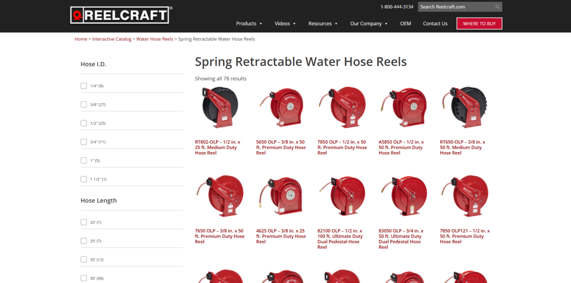The height and width of the screenshot is (283, 571).
Task: Open 82100 OLP reel product image
Action: click(343, 196)
